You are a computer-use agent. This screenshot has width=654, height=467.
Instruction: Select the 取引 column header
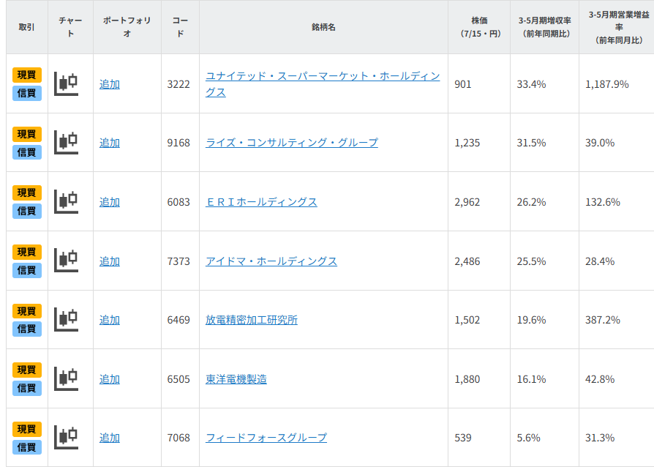(x=26, y=27)
